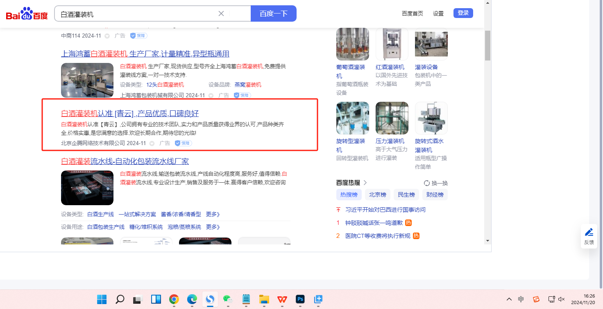The width and height of the screenshot is (603, 309).
Task: Click the 保障 badge beside 中商114
Action: (x=138, y=36)
